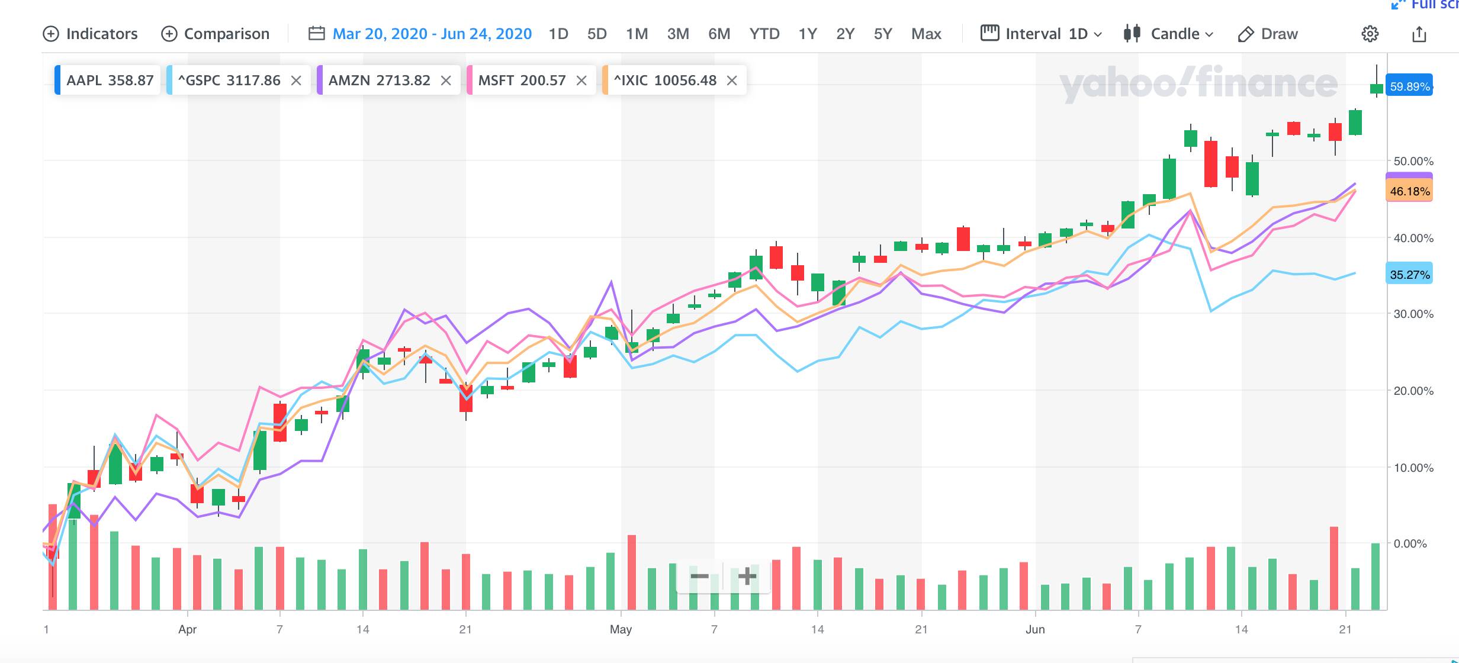Click the Comparison plus icon
The height and width of the screenshot is (663, 1459).
169,34
